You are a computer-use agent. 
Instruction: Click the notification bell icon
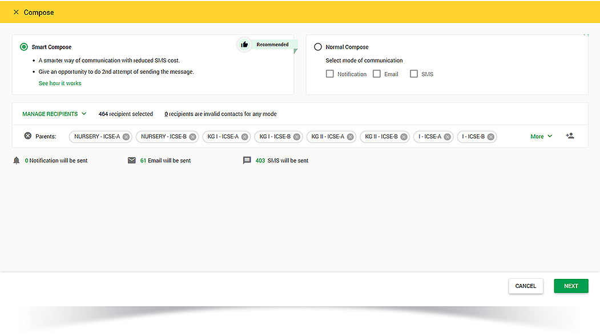(17, 161)
